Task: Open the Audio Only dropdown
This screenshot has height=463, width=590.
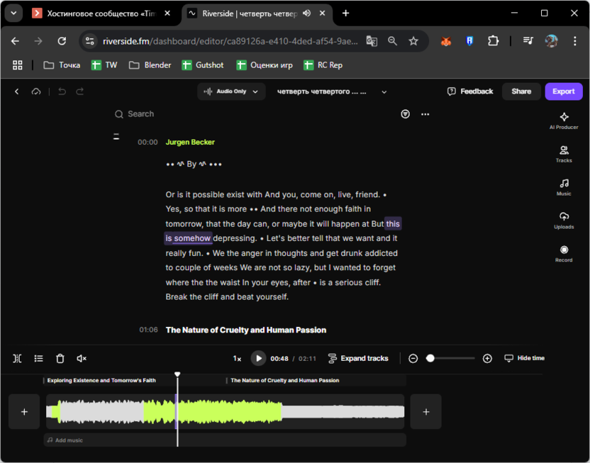Action: tap(231, 91)
